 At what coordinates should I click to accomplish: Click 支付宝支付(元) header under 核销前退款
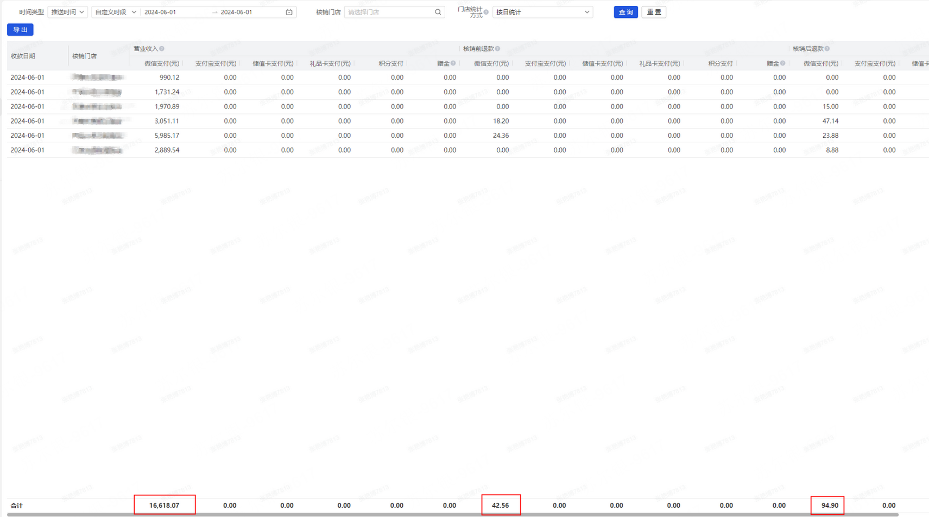[545, 63]
